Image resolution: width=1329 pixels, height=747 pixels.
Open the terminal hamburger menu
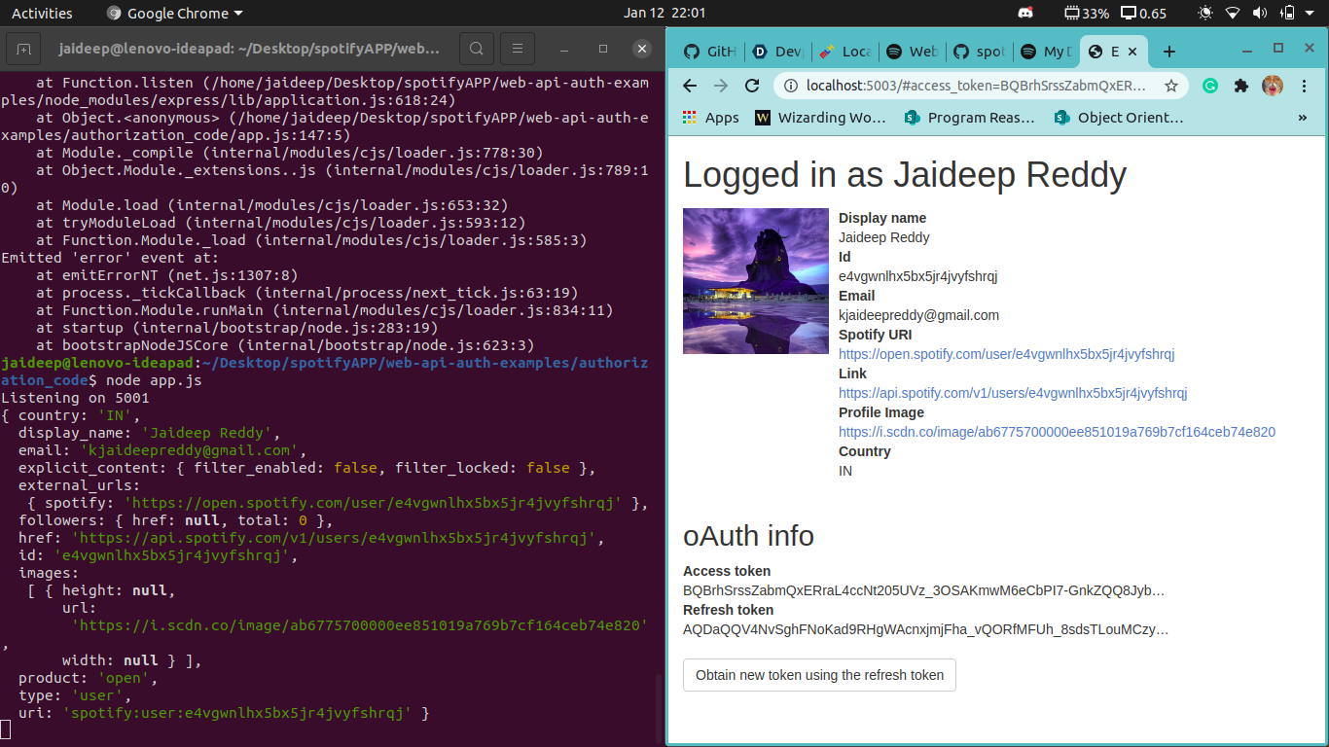coord(518,49)
